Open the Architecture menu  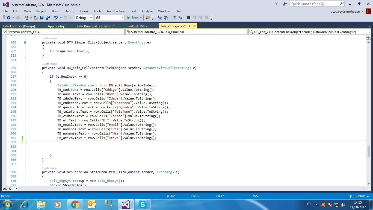point(116,11)
